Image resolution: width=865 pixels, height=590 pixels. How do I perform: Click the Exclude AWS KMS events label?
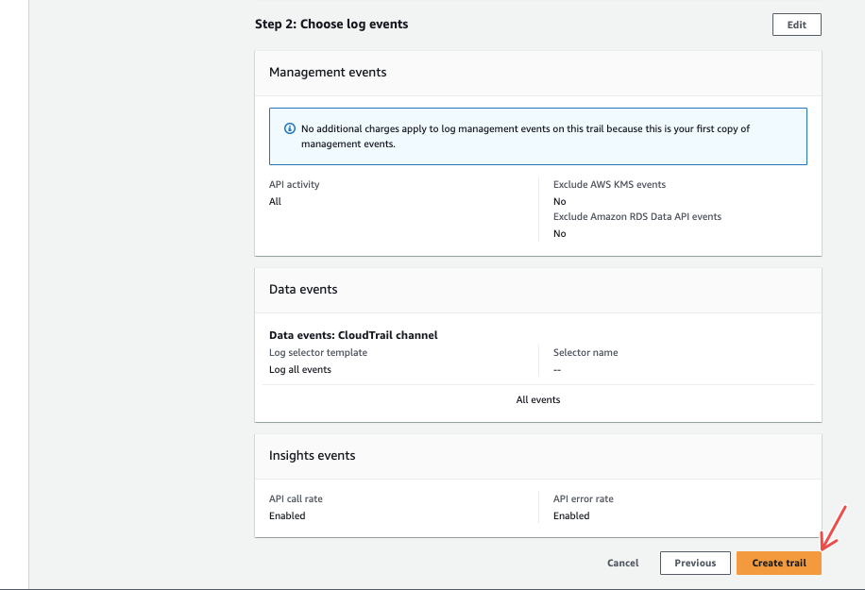pyautogui.click(x=609, y=184)
